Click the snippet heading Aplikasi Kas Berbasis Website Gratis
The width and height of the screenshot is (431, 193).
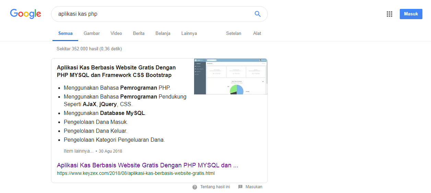click(116, 71)
